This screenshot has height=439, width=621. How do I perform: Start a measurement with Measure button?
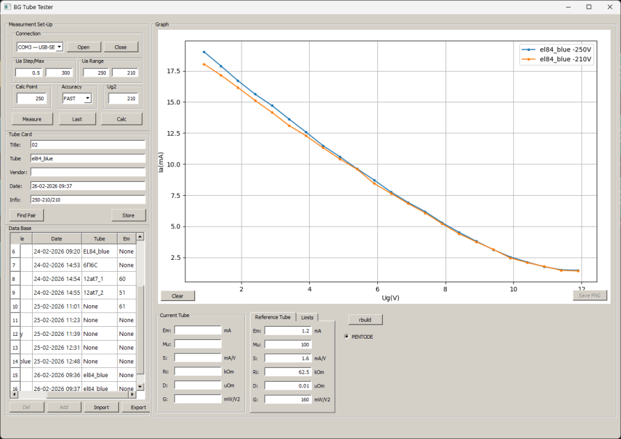pyautogui.click(x=32, y=119)
